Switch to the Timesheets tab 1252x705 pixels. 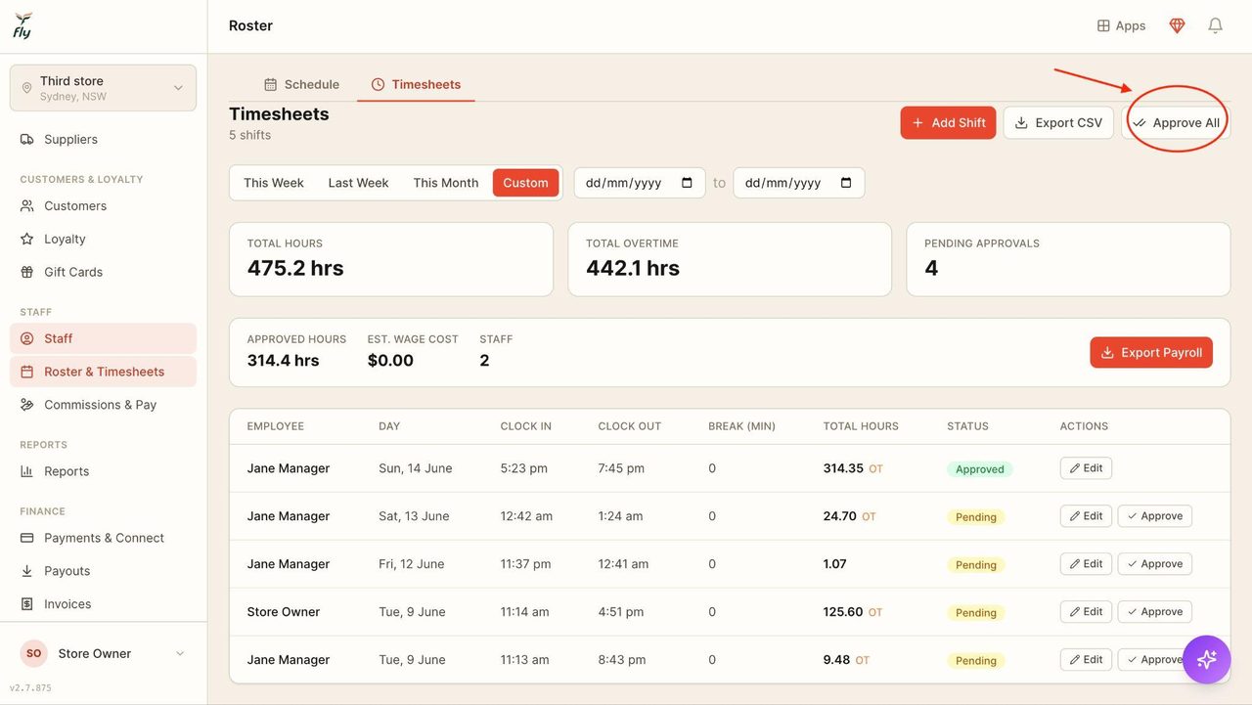[416, 84]
